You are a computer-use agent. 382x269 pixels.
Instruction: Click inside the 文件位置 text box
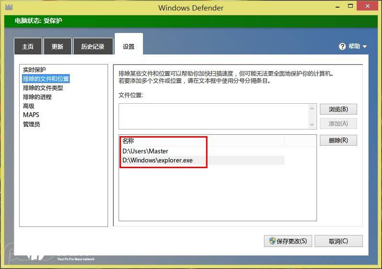tap(214, 117)
